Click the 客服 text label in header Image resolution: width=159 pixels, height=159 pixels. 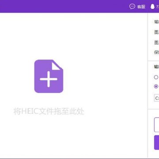click(141, 7)
